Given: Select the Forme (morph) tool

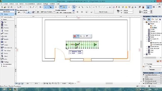Looking at the screenshot, I should (x=7, y=53).
